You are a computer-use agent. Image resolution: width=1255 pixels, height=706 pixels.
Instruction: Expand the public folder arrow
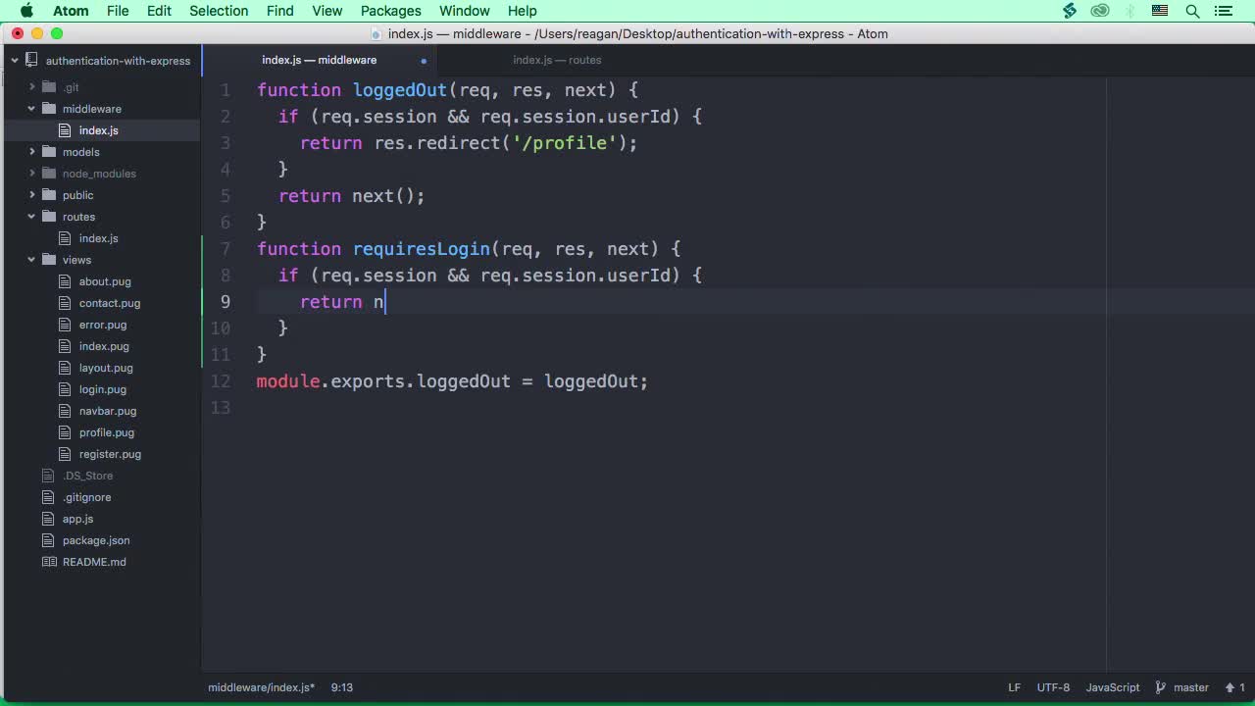[x=32, y=195]
